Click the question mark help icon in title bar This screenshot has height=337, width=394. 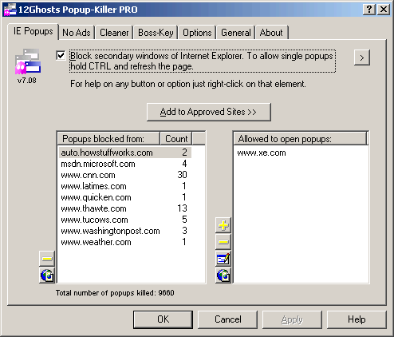click(x=369, y=10)
